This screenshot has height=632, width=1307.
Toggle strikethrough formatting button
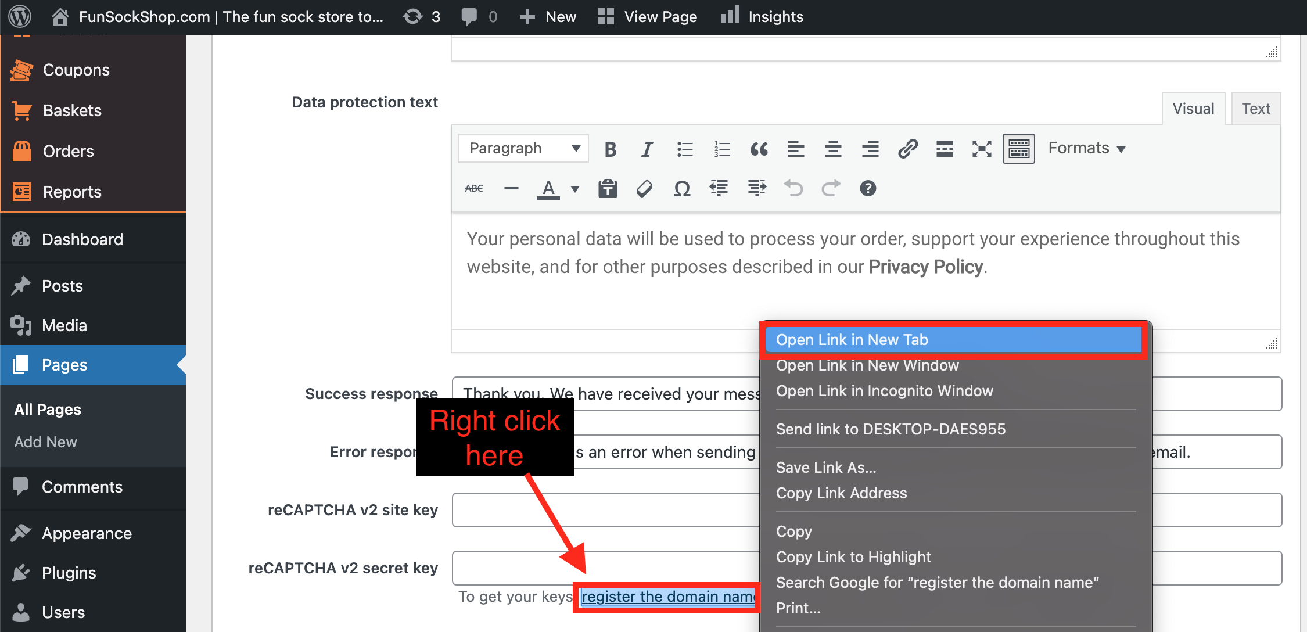click(474, 188)
